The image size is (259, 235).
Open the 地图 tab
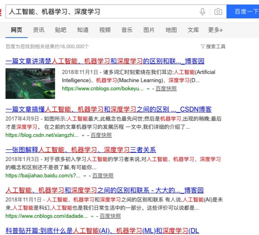coord(171,30)
